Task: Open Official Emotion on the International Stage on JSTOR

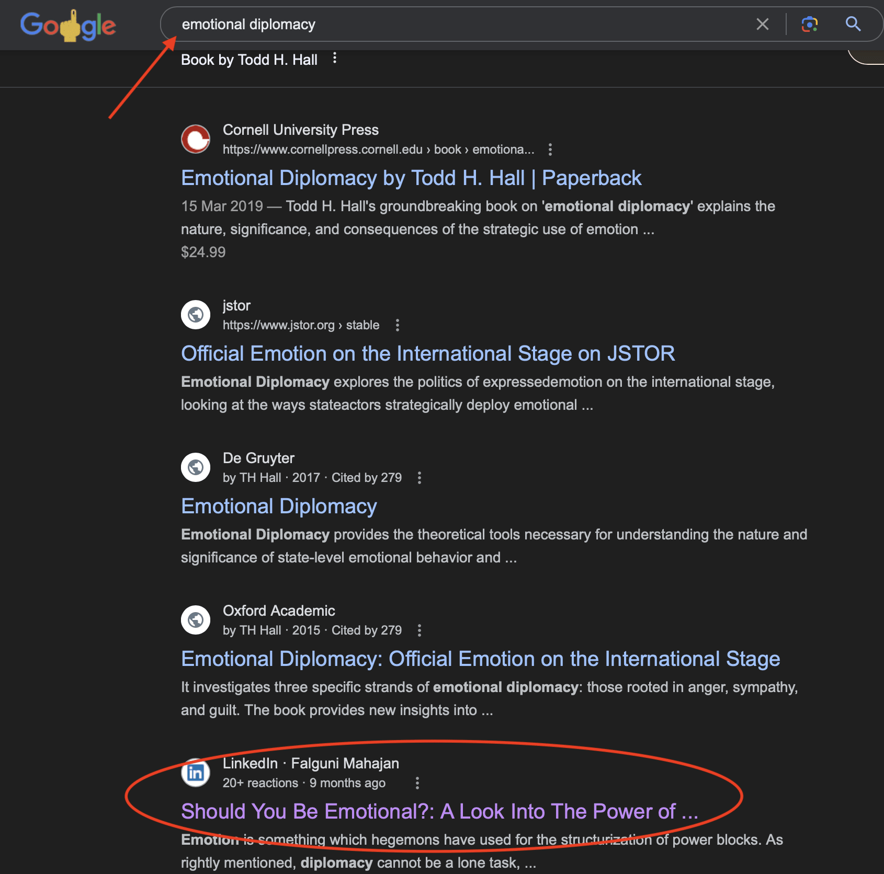Action: [427, 354]
